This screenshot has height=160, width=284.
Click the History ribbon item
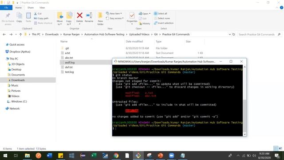[x=145, y=24]
